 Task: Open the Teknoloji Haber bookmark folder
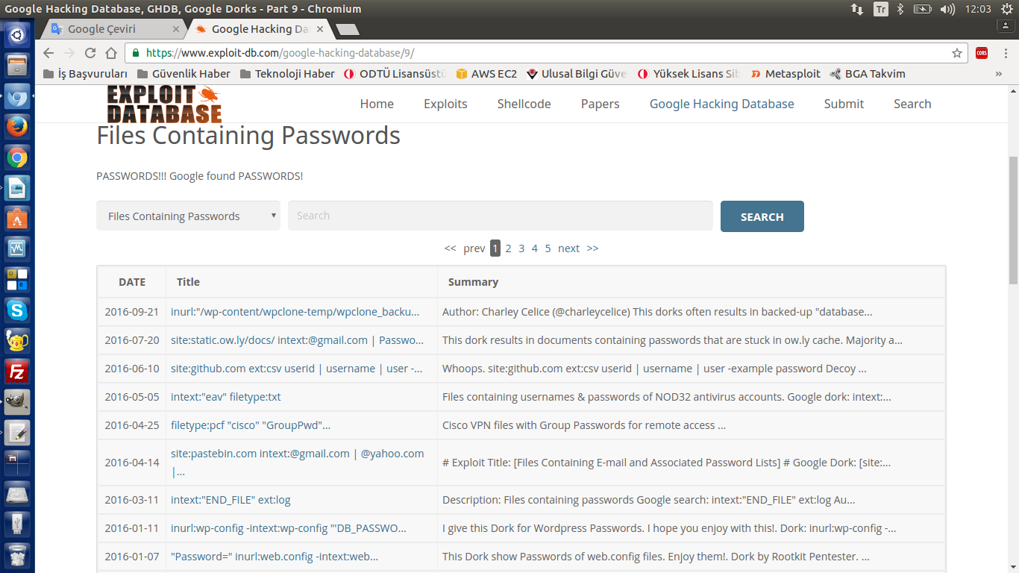pos(287,74)
